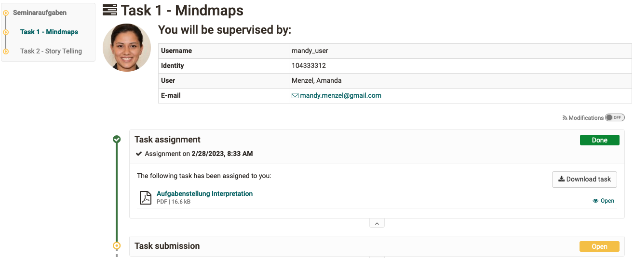Click the PDF file icon
The width and height of the screenshot is (634, 258).
tap(145, 198)
